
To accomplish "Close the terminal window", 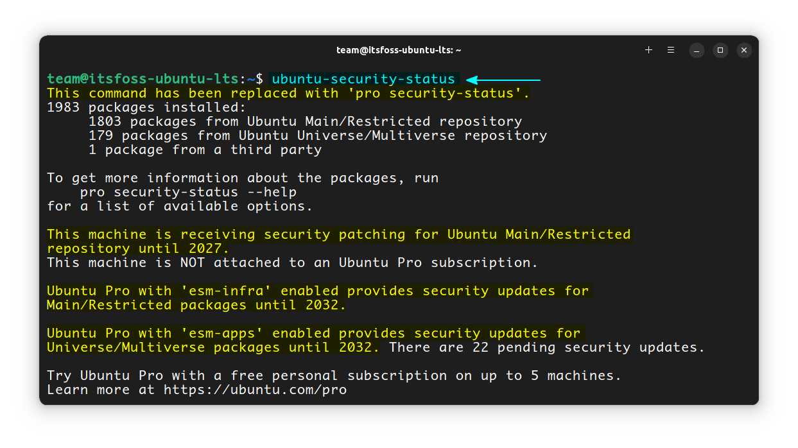I will pos(743,49).
